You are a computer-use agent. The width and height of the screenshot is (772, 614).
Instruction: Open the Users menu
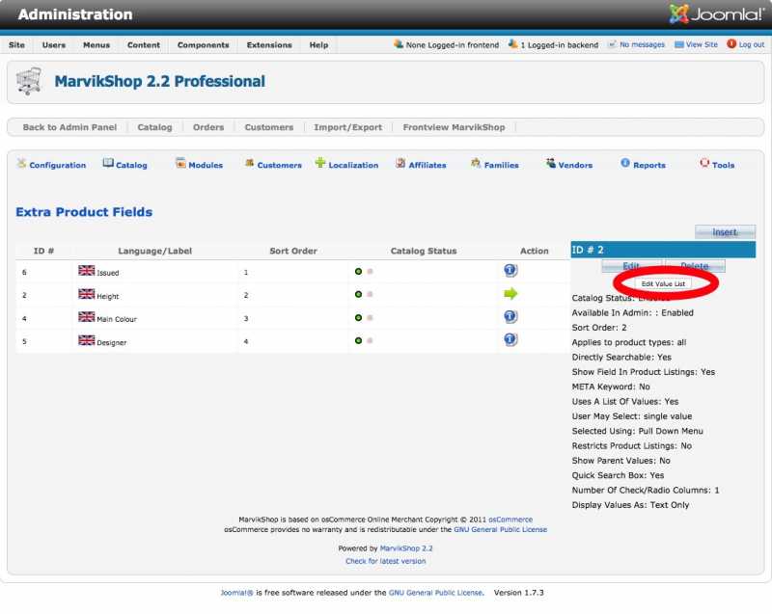(x=54, y=44)
